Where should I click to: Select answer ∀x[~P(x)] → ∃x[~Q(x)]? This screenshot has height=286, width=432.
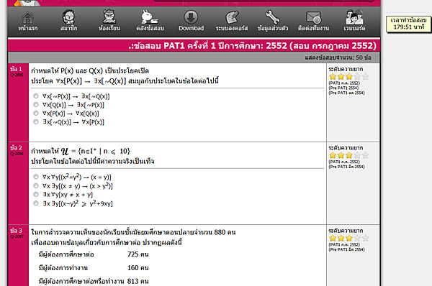[36, 96]
